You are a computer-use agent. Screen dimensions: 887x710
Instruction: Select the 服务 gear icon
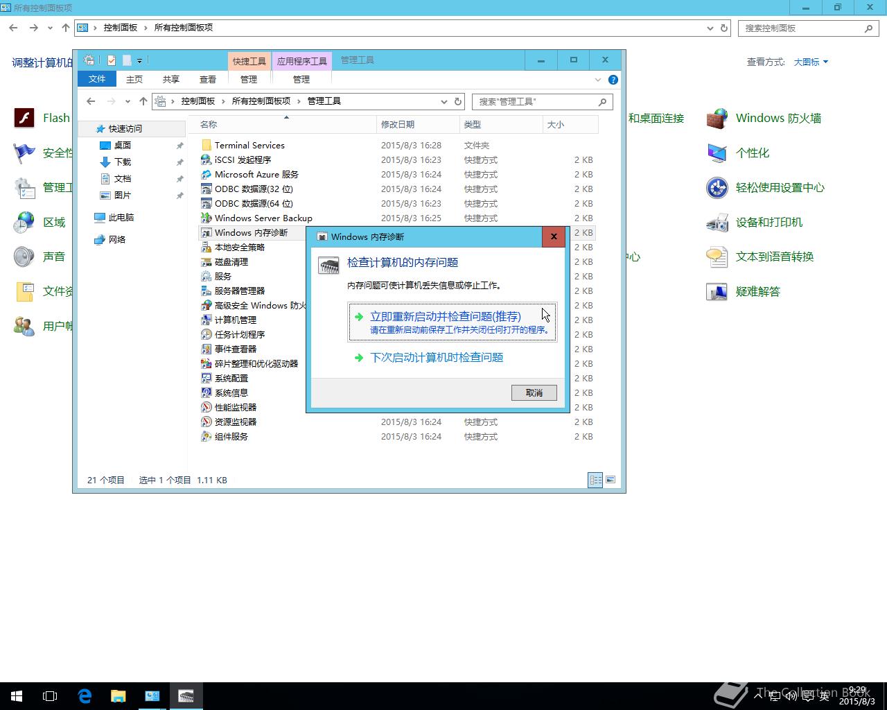pyautogui.click(x=206, y=276)
